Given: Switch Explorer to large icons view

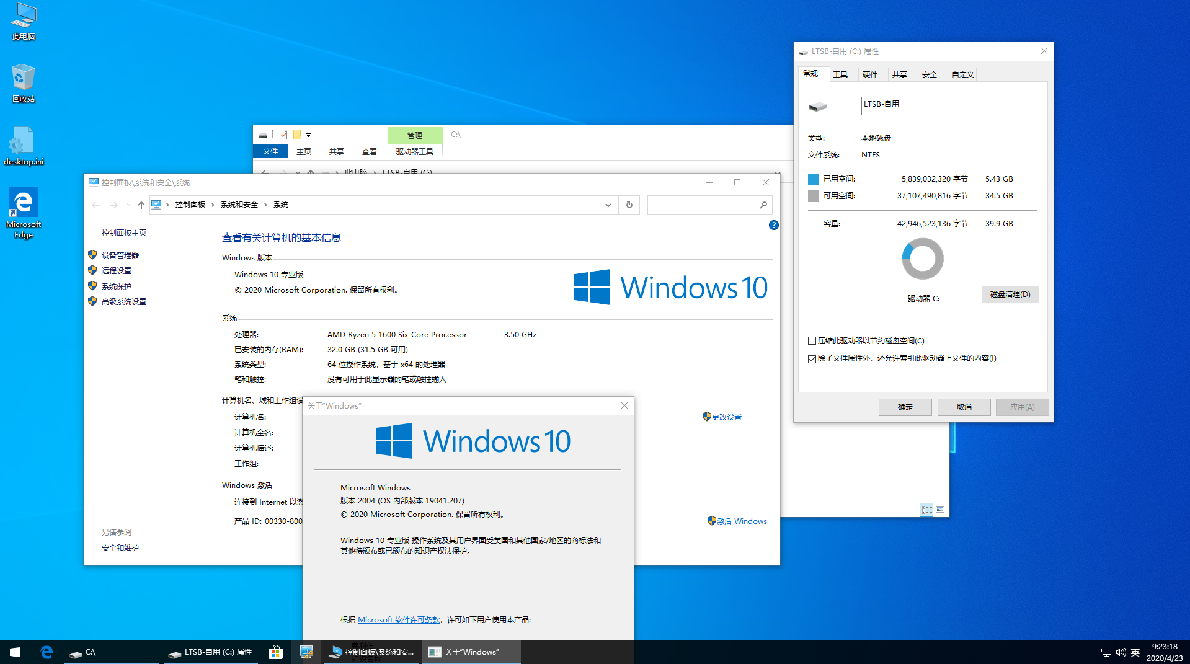Looking at the screenshot, I should tap(940, 510).
